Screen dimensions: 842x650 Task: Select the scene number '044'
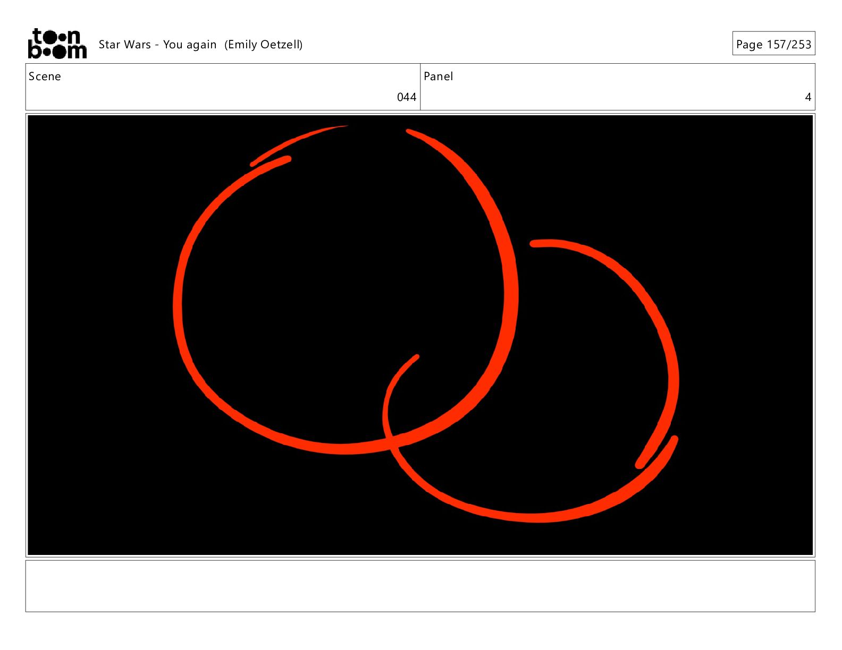coord(407,97)
